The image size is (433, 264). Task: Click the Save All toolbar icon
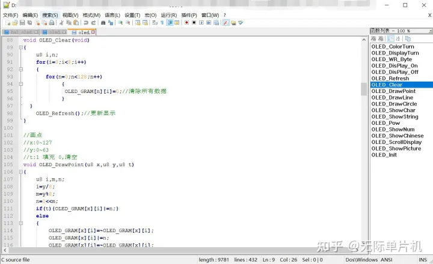[x=29, y=23]
